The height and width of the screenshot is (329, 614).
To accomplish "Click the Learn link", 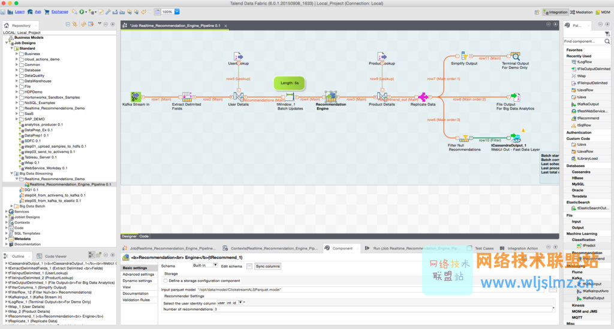I will point(20,12).
